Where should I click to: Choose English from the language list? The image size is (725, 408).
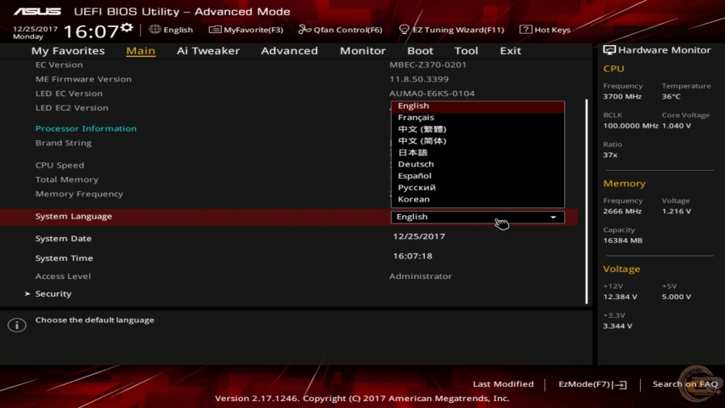pos(478,106)
